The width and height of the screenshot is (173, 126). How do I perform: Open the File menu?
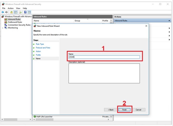4,8
